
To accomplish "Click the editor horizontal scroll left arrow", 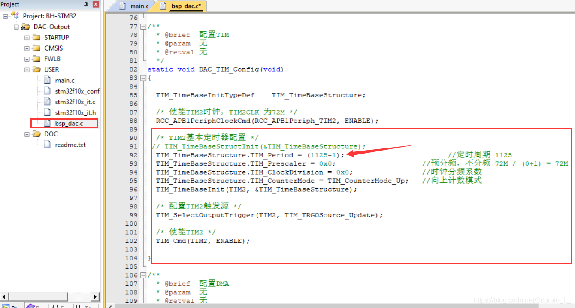I will pyautogui.click(x=110, y=305).
